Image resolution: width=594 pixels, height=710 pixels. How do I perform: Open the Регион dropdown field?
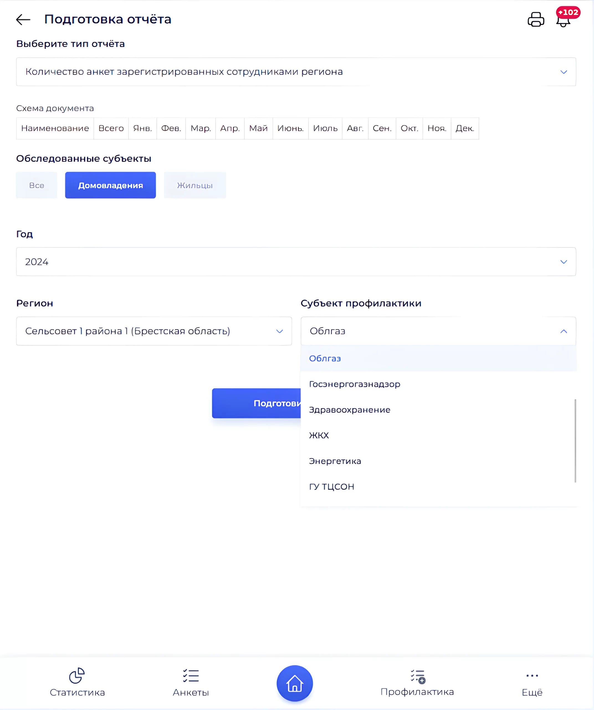[x=154, y=331]
